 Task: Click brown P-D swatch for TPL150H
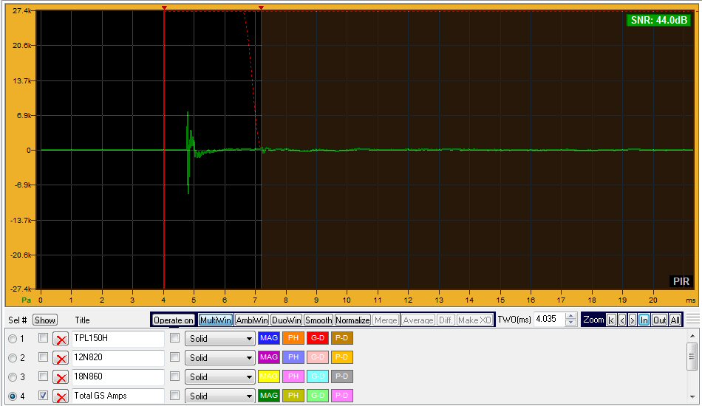pyautogui.click(x=341, y=338)
